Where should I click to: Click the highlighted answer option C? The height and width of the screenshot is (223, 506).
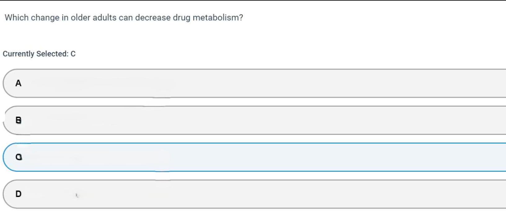pos(254,157)
